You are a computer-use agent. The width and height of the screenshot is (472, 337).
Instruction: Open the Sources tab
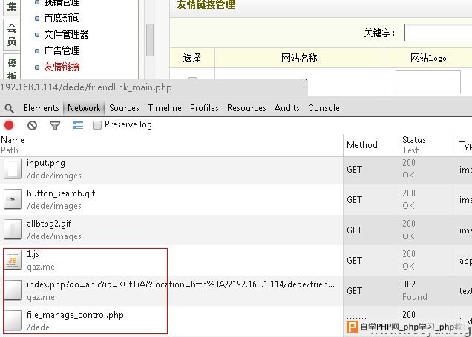click(124, 108)
